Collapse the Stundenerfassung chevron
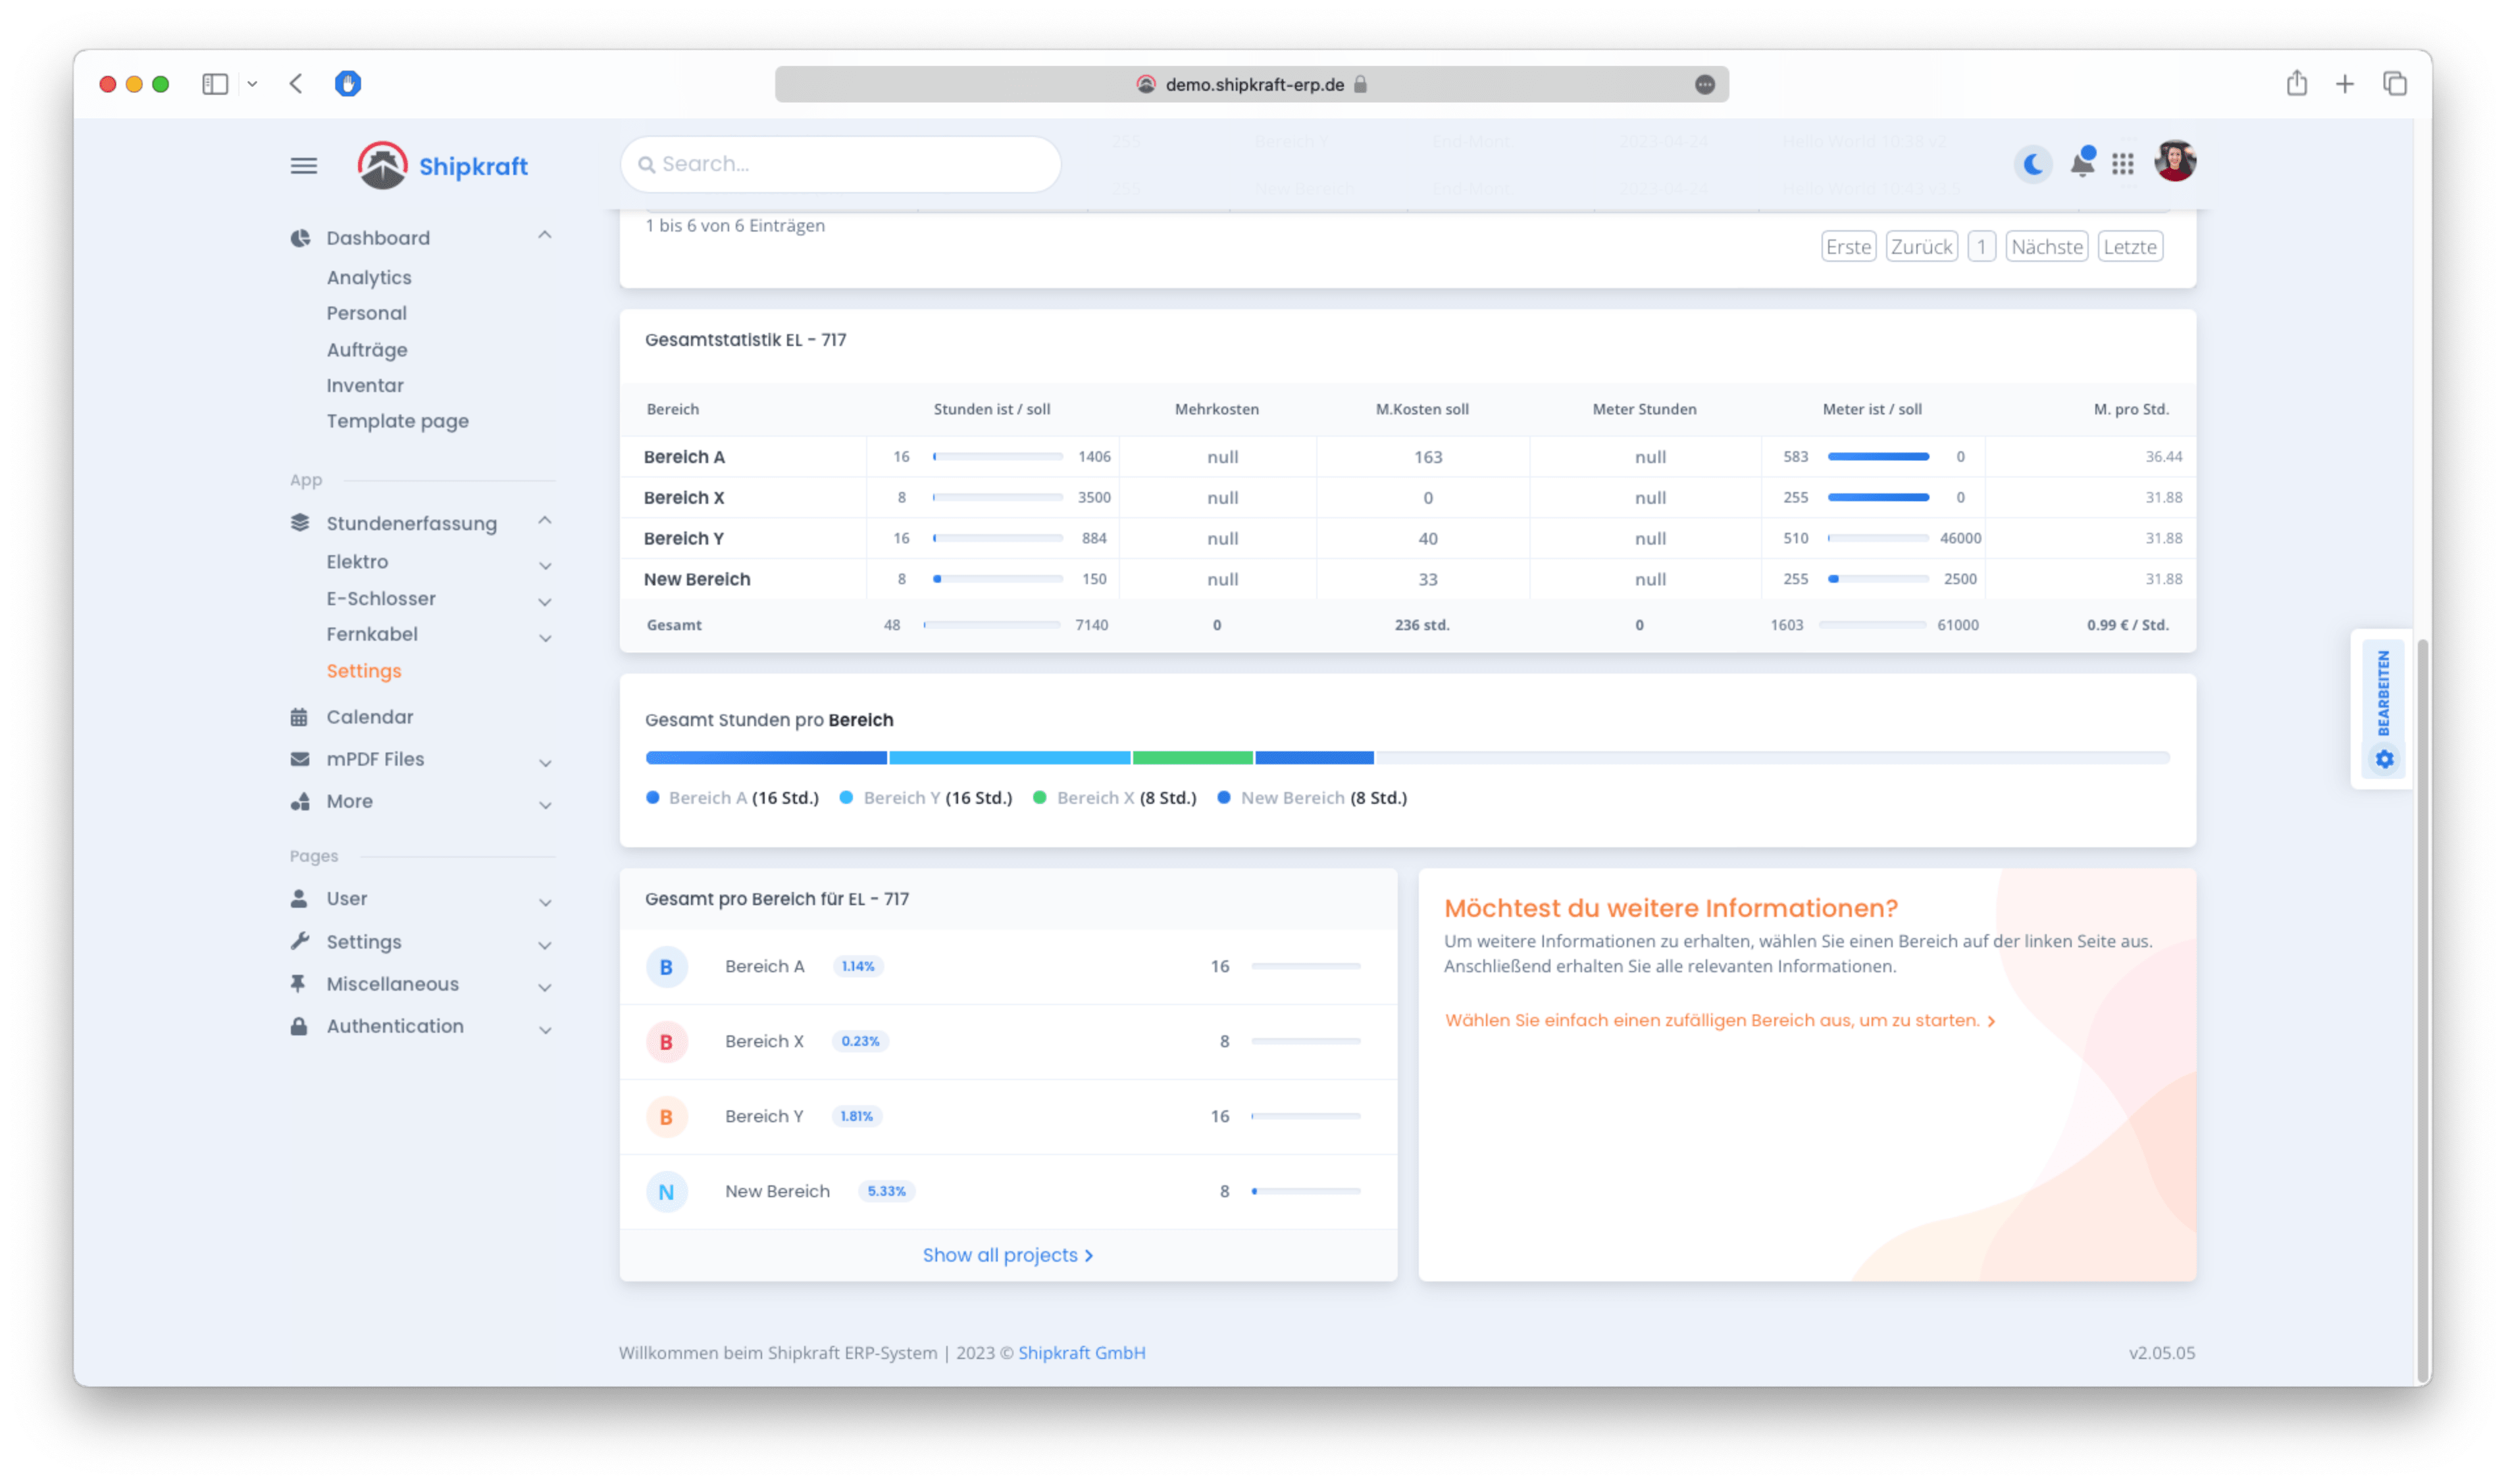Image resolution: width=2506 pixels, height=1484 pixels. click(545, 521)
